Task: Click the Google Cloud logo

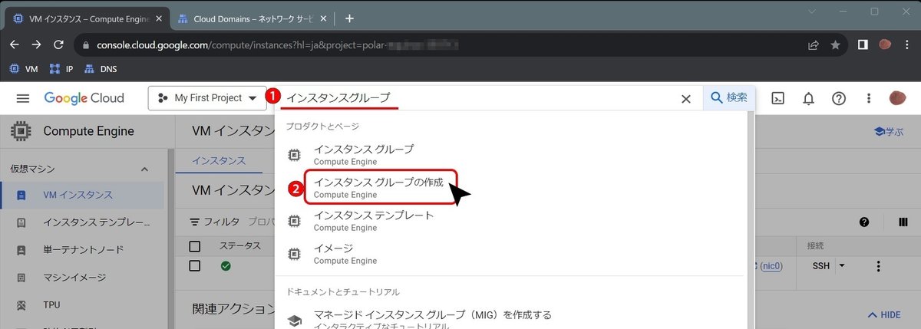Action: coord(84,98)
